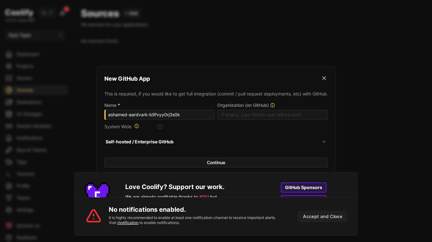Follow the /notification link
The image size is (432, 242).
click(128, 222)
